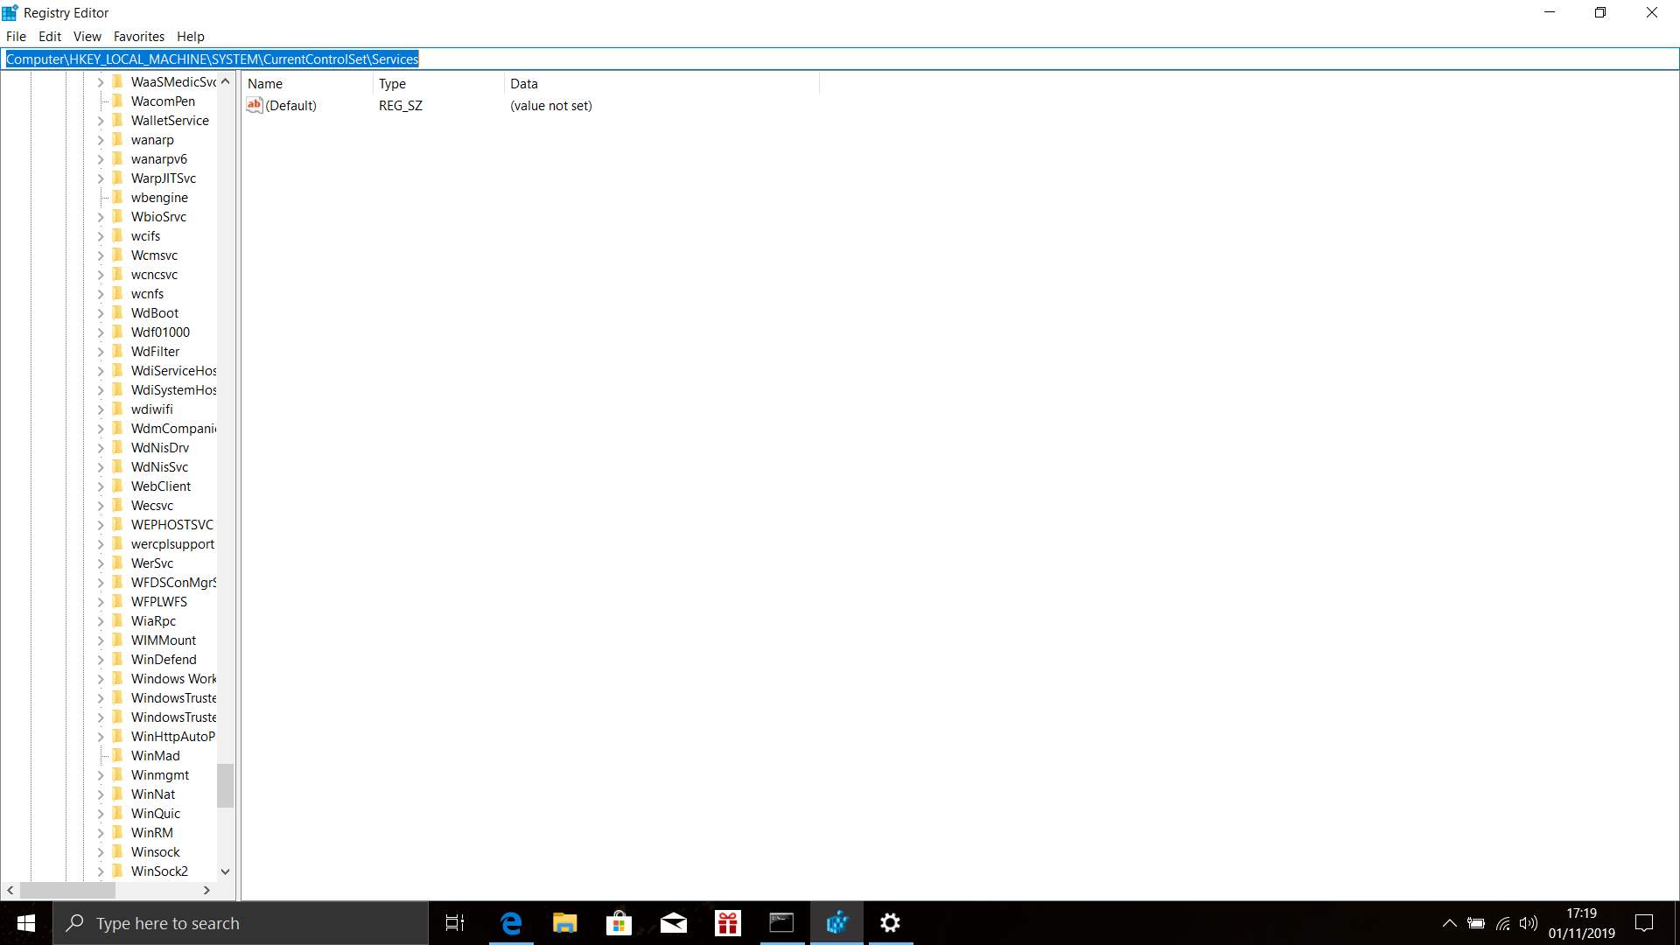1680x945 pixels.
Task: Select the WdNisSvc folder icon
Action: pyautogui.click(x=118, y=466)
